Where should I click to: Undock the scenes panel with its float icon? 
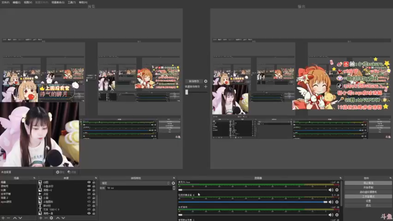pos(34,178)
